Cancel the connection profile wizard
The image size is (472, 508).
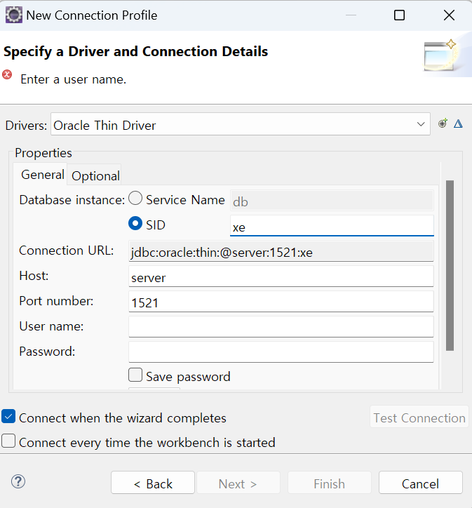tap(421, 483)
